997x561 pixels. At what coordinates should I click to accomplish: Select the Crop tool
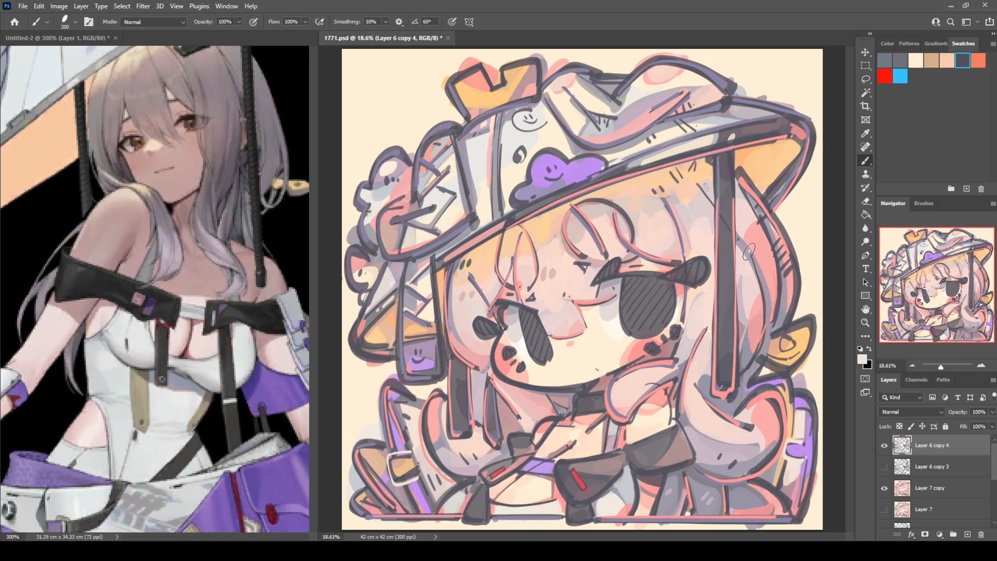click(865, 106)
